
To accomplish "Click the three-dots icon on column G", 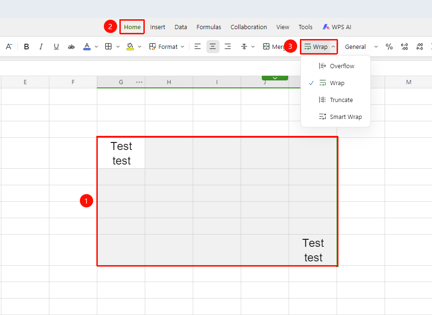I will coord(139,82).
